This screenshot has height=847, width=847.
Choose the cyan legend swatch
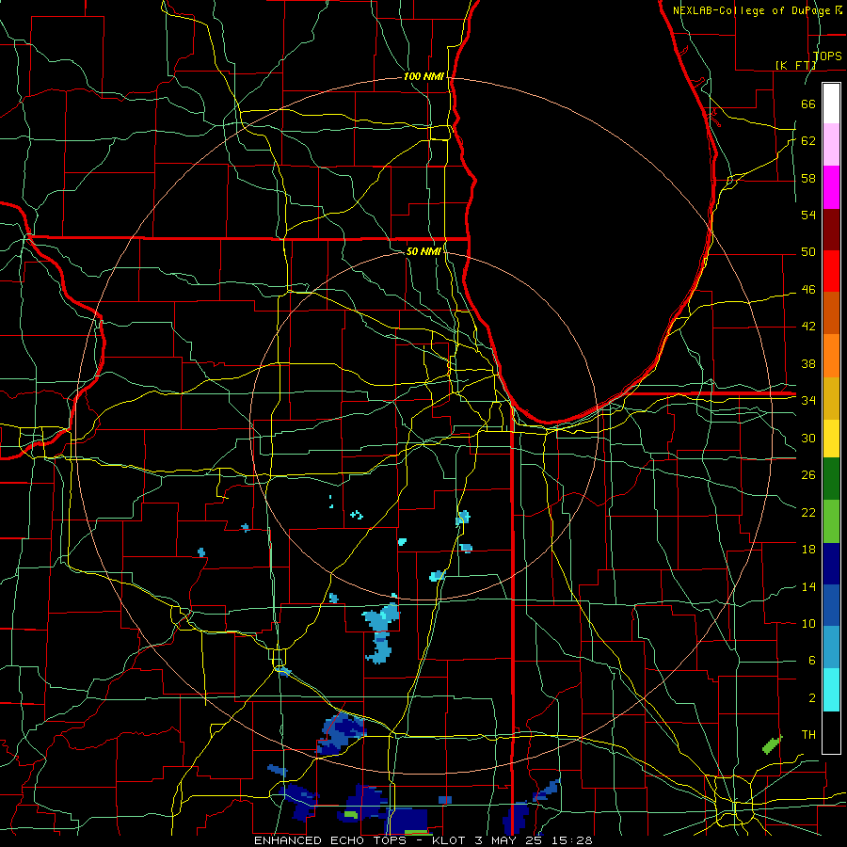coord(831,690)
